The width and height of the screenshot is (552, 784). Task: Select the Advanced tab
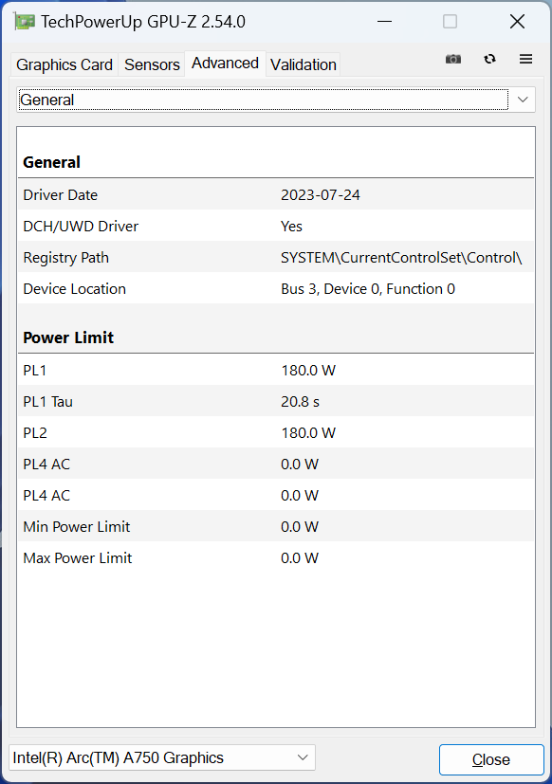click(225, 64)
